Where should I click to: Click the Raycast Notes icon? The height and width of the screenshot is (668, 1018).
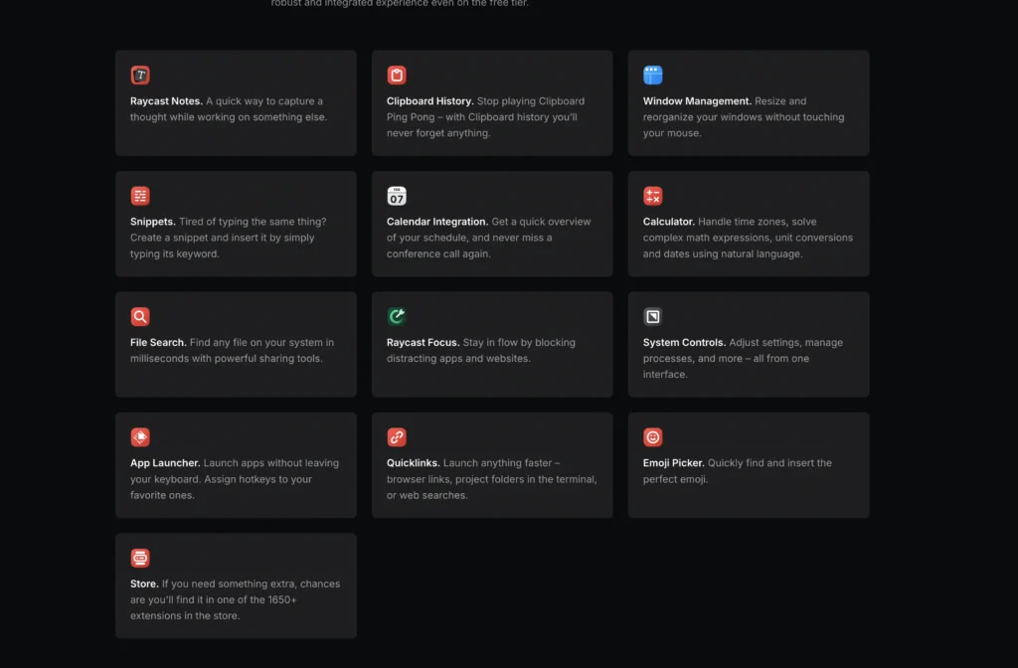click(140, 76)
